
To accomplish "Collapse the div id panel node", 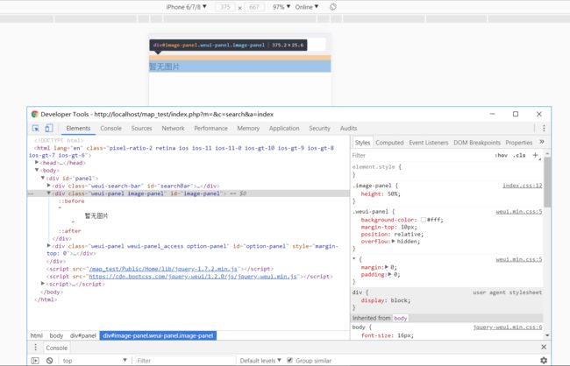I will [x=43, y=178].
